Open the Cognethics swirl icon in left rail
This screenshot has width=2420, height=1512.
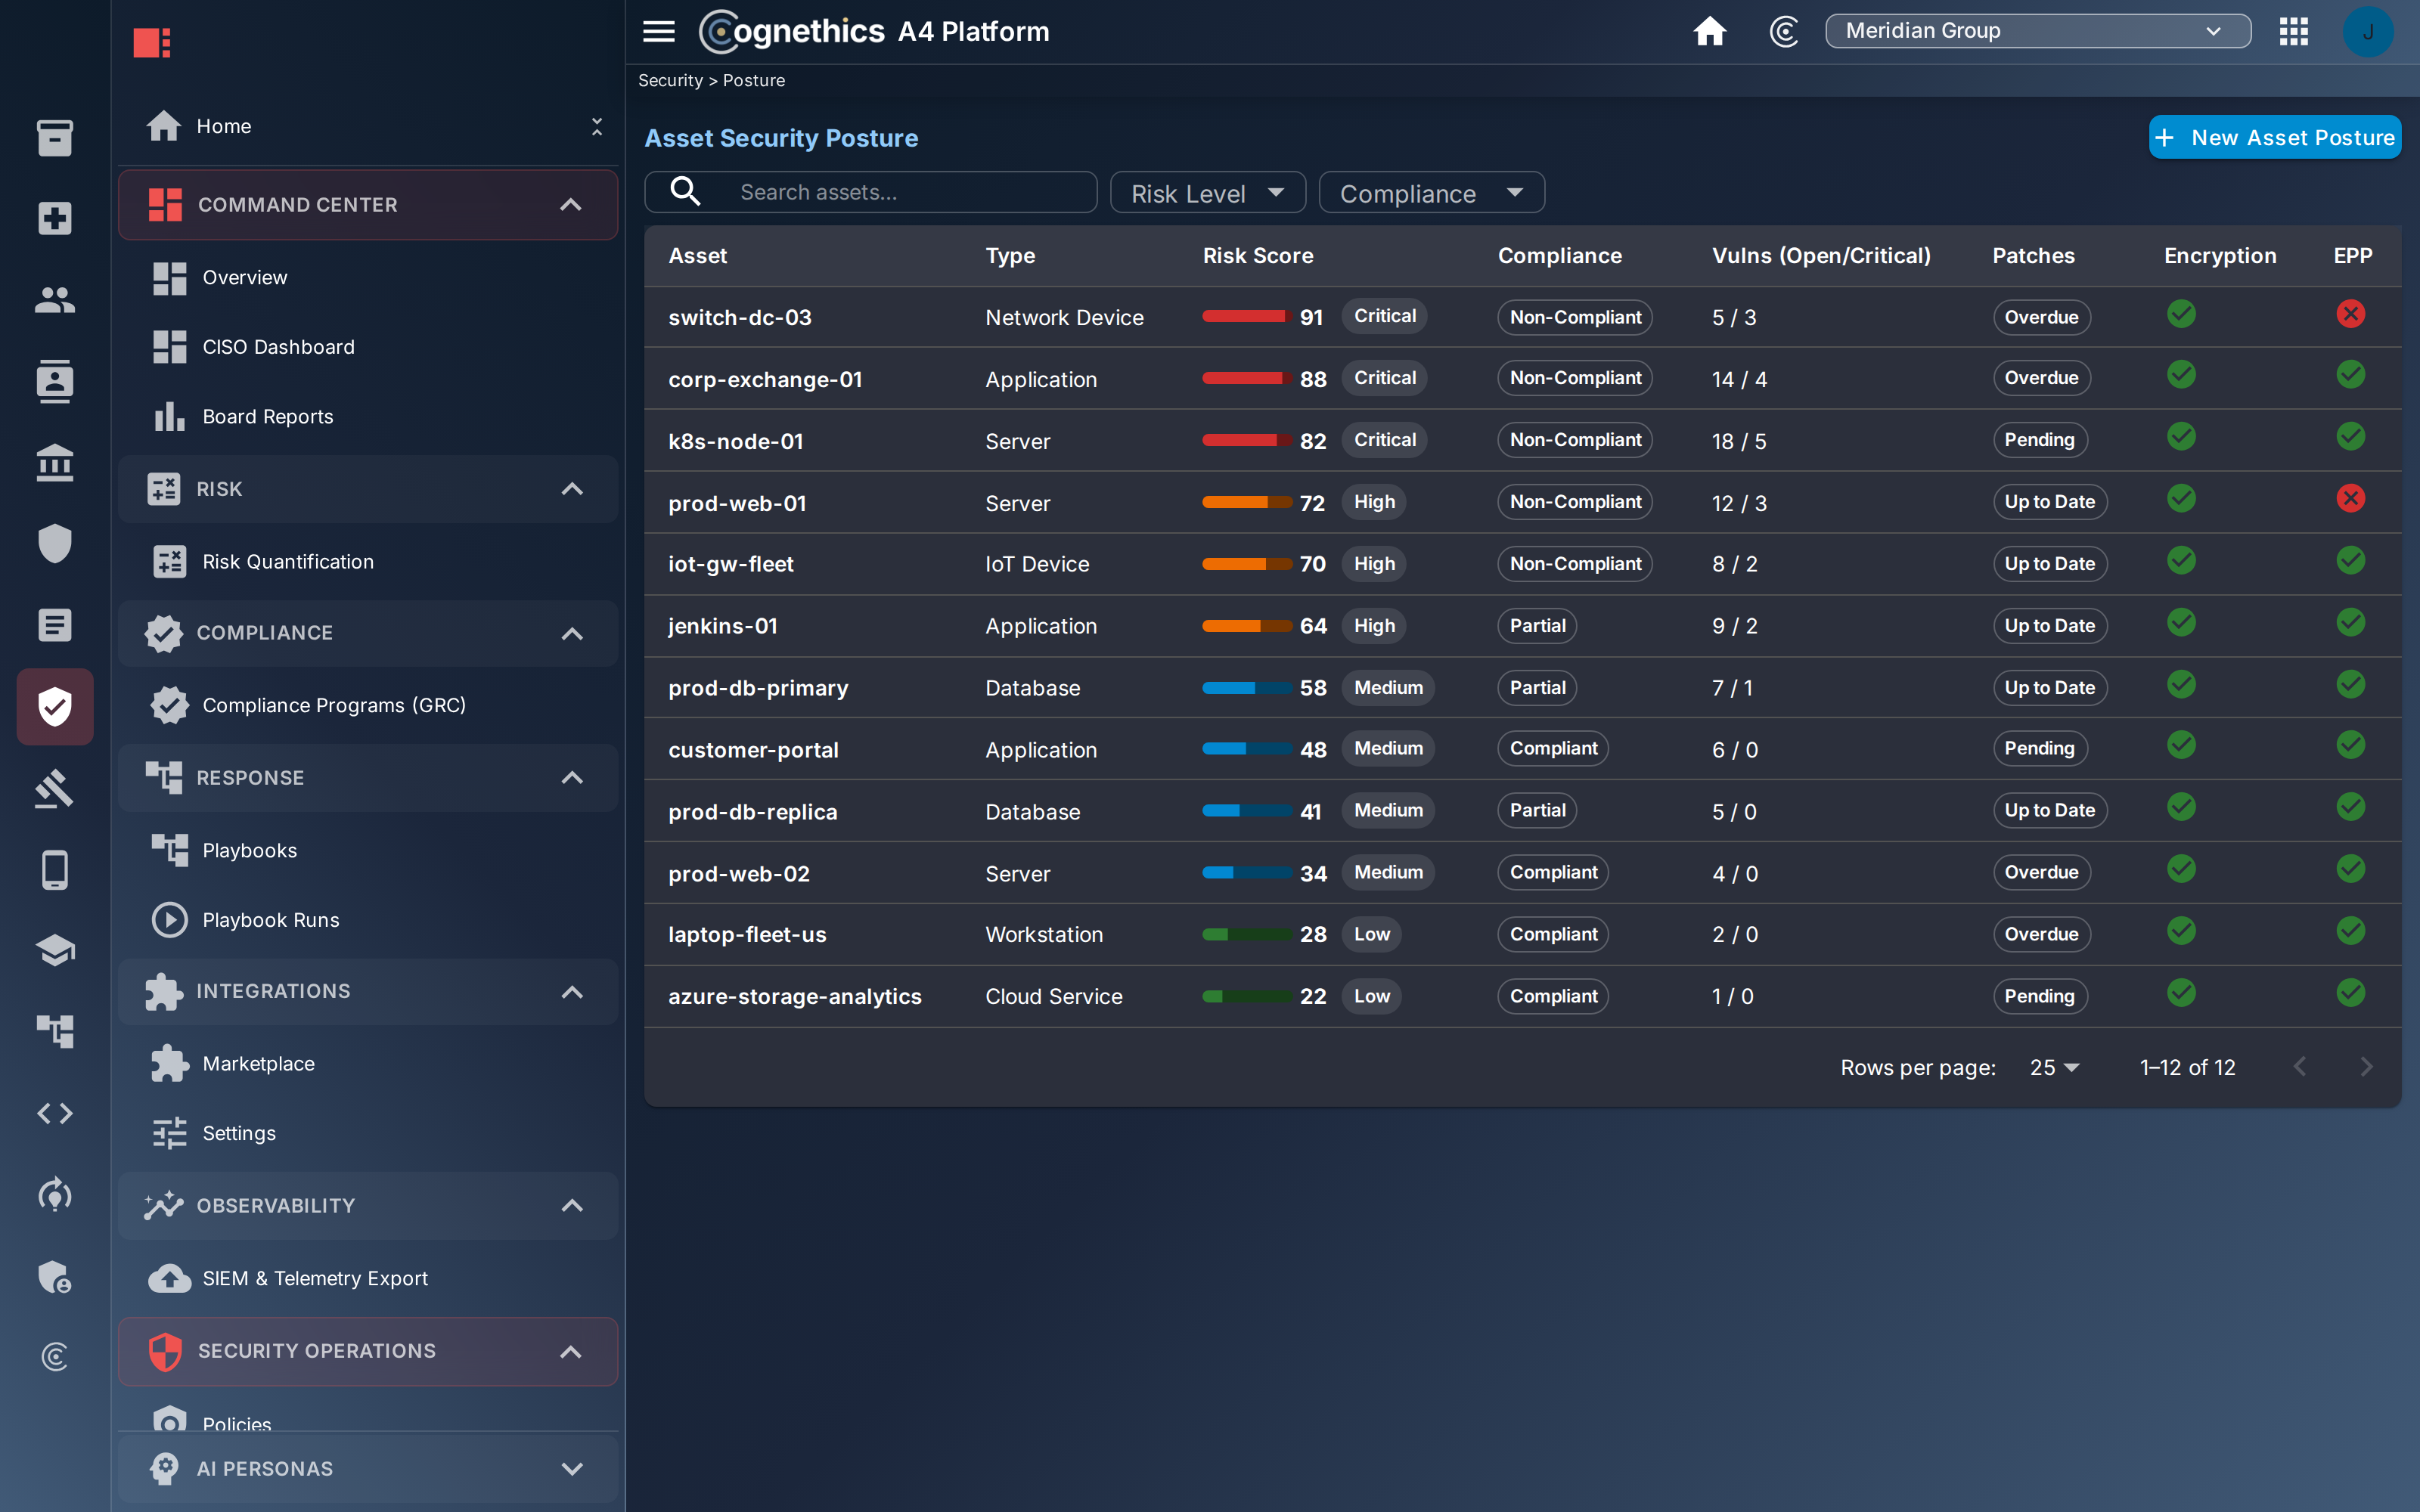[55, 1357]
